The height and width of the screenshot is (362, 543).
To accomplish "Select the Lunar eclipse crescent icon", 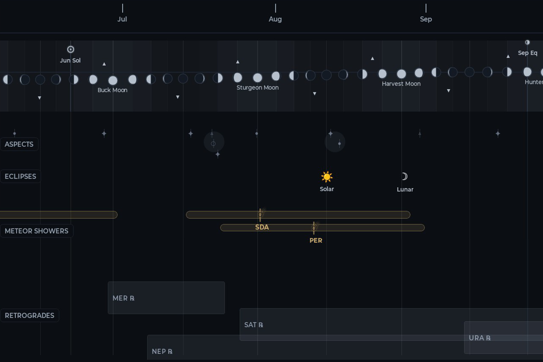I will coord(405,176).
